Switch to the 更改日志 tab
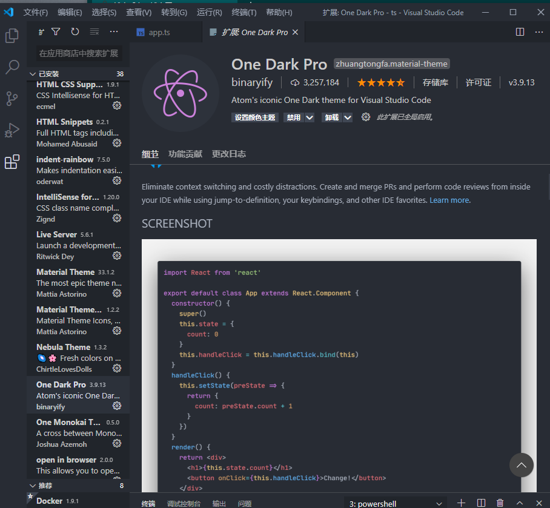550x508 pixels. click(x=229, y=154)
